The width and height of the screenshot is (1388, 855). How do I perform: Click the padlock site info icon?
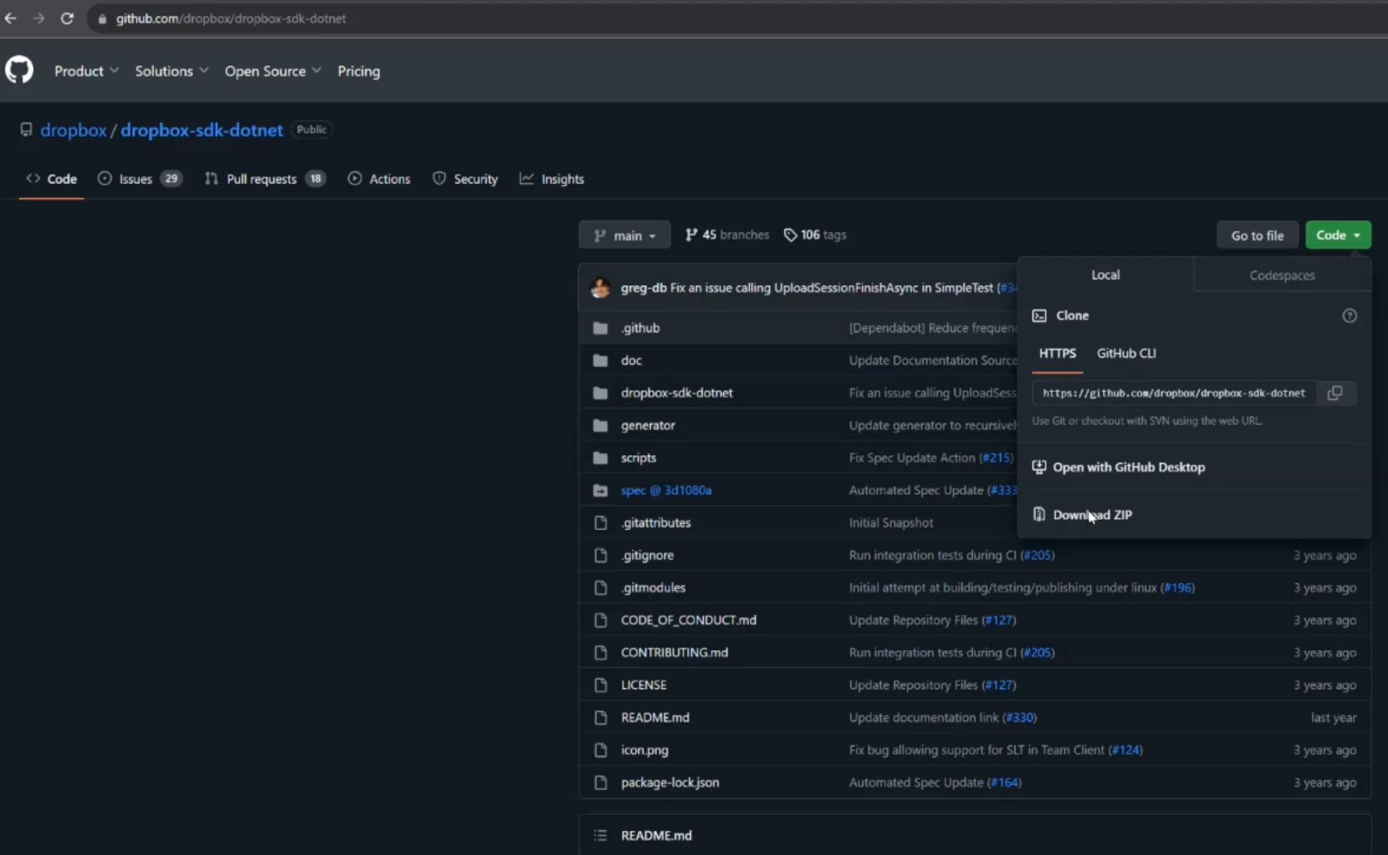point(102,19)
